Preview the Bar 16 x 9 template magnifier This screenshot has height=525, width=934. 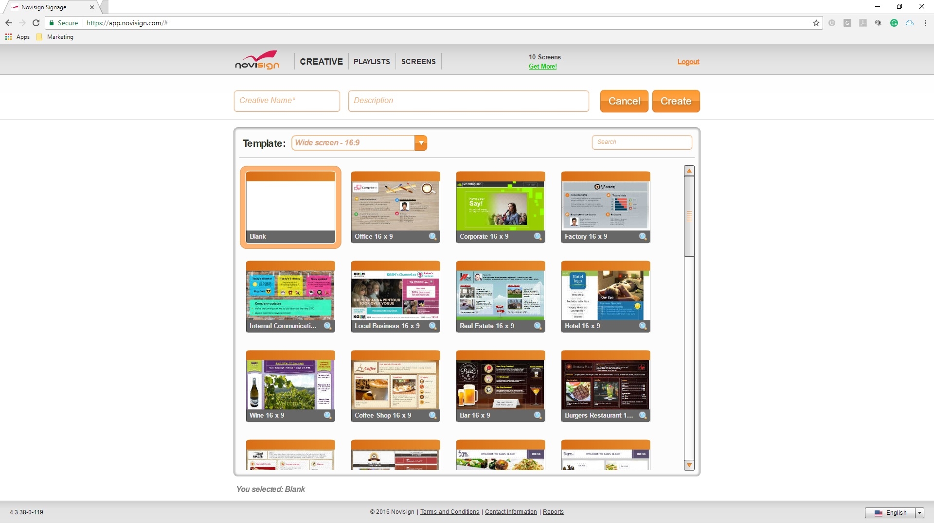[x=538, y=416]
